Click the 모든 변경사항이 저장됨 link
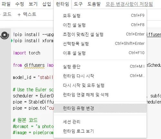The height and width of the screenshot is (139, 161). [129, 4]
